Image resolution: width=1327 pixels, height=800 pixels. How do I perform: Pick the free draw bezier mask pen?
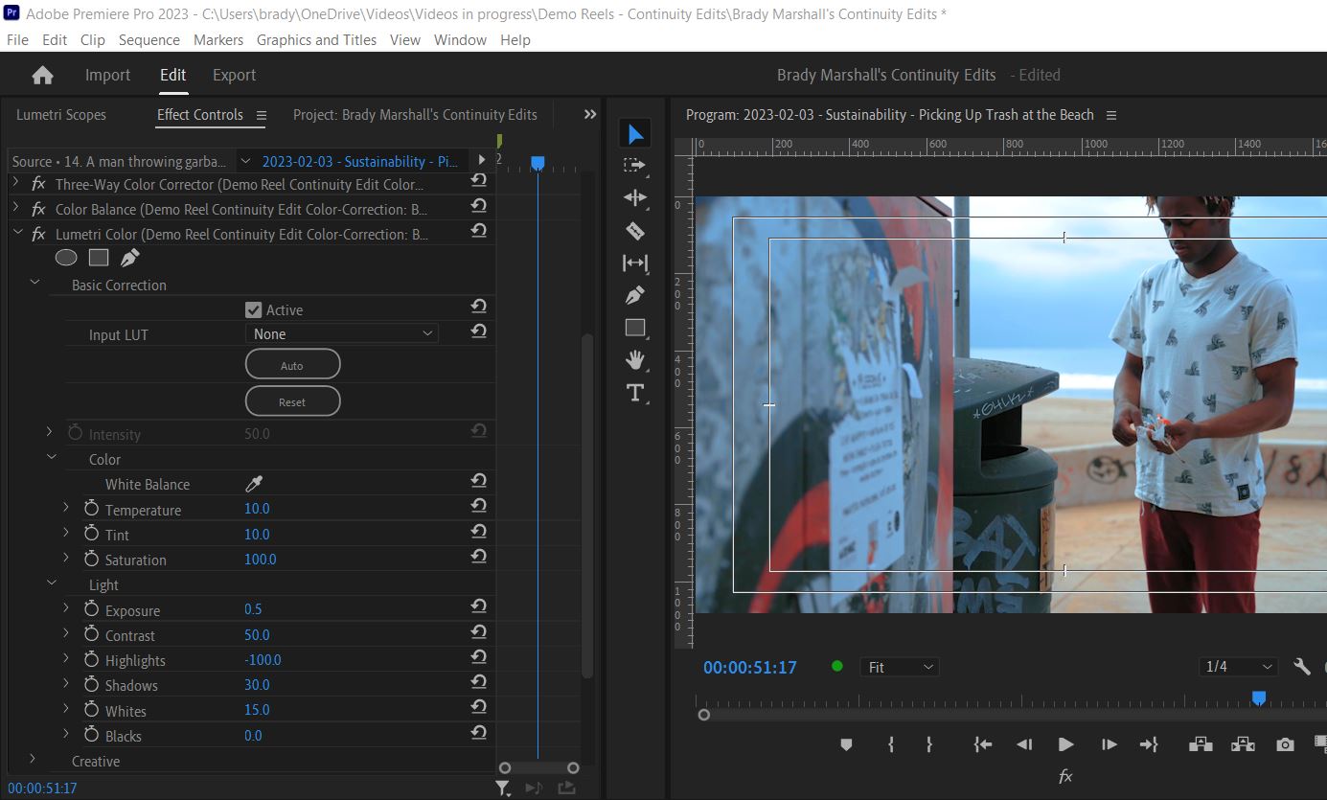click(x=129, y=258)
